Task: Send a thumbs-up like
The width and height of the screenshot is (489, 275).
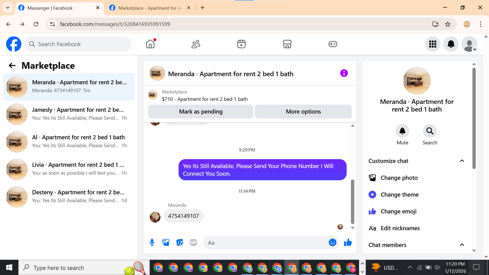Action: [x=348, y=242]
